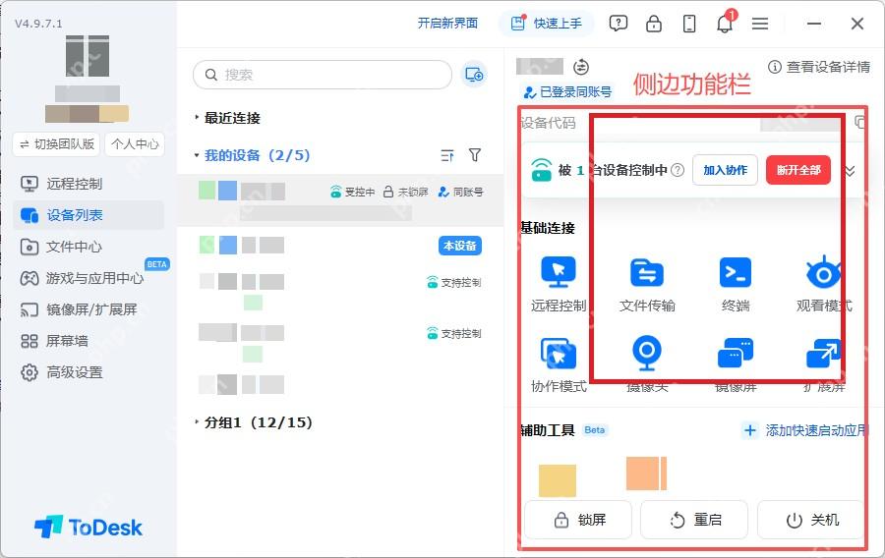This screenshot has width=885, height=558.
Task: Start 协作模式 collaboration mode
Action: [559, 365]
